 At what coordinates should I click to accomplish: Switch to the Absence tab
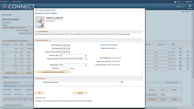point(7,78)
